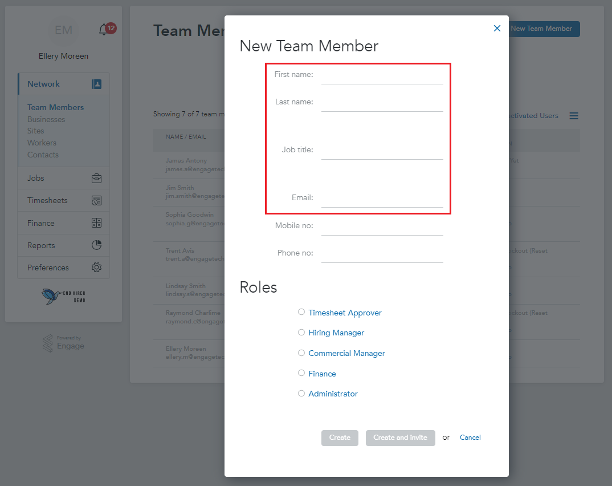Open the Timesheets menu item
Screen dimensions: 612x486
click(x=64, y=200)
